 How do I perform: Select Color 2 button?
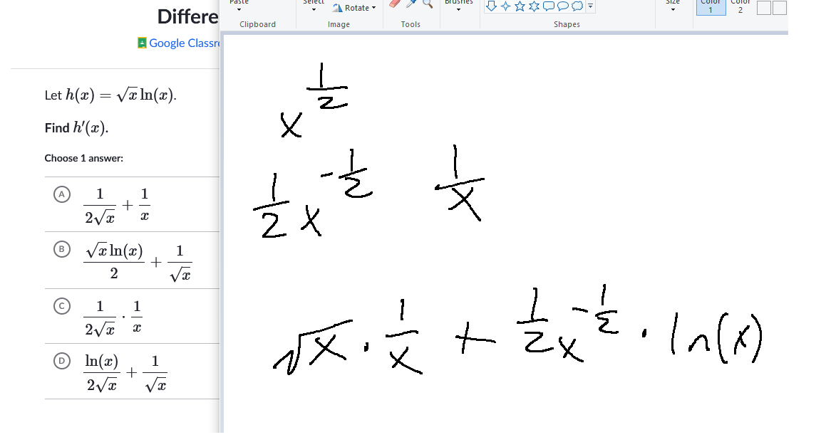(740, 6)
